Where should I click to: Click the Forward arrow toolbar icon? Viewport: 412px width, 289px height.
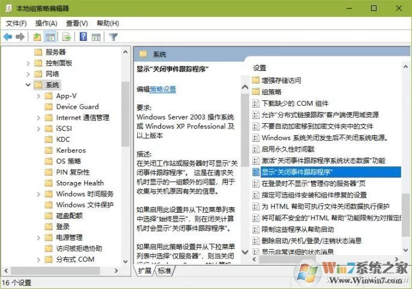pos(20,37)
